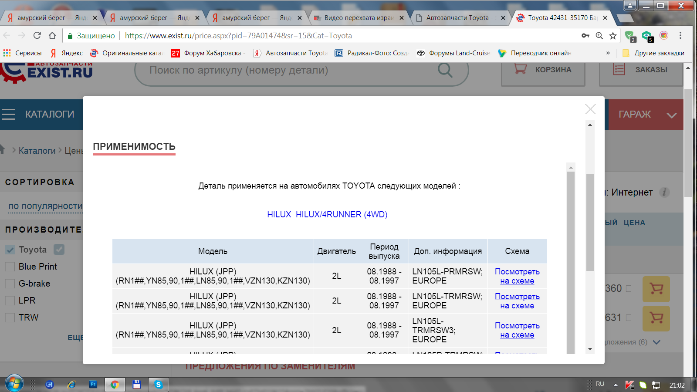Click the popup scrollbar thumb
The width and height of the screenshot is (697, 392).
pyautogui.click(x=590, y=222)
